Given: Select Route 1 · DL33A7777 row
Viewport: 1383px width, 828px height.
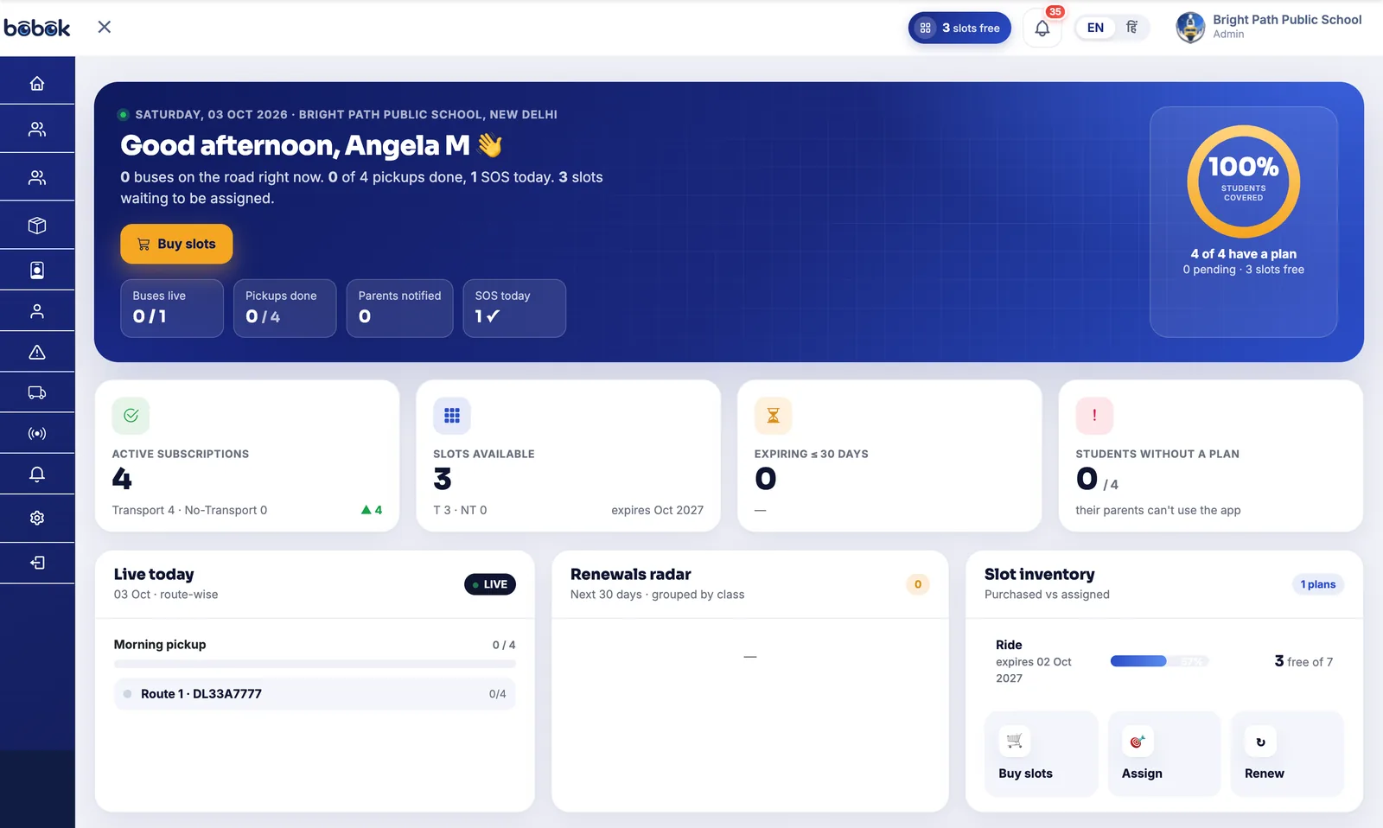Looking at the screenshot, I should 315,694.
